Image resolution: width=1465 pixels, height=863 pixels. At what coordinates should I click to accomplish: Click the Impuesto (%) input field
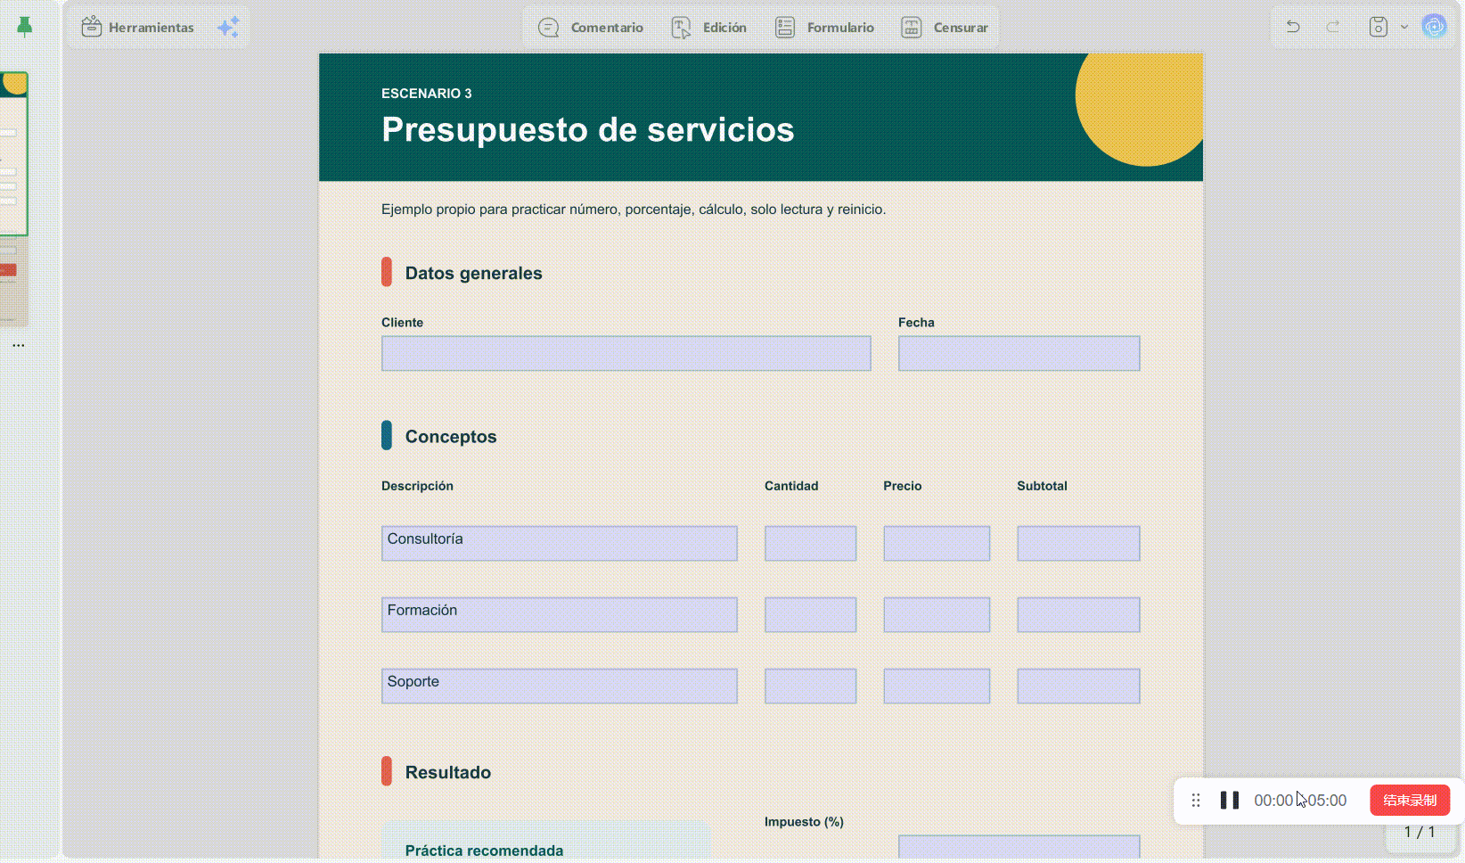pos(1019,848)
